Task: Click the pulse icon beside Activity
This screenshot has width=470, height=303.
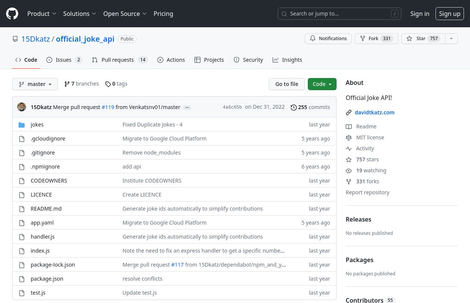Action: pyautogui.click(x=349, y=148)
